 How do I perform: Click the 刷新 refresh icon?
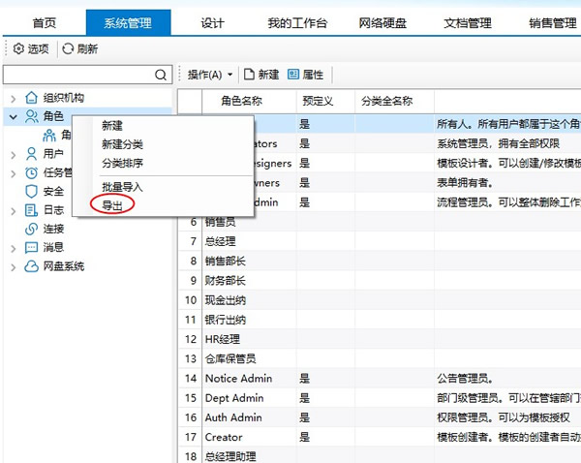tap(68, 48)
